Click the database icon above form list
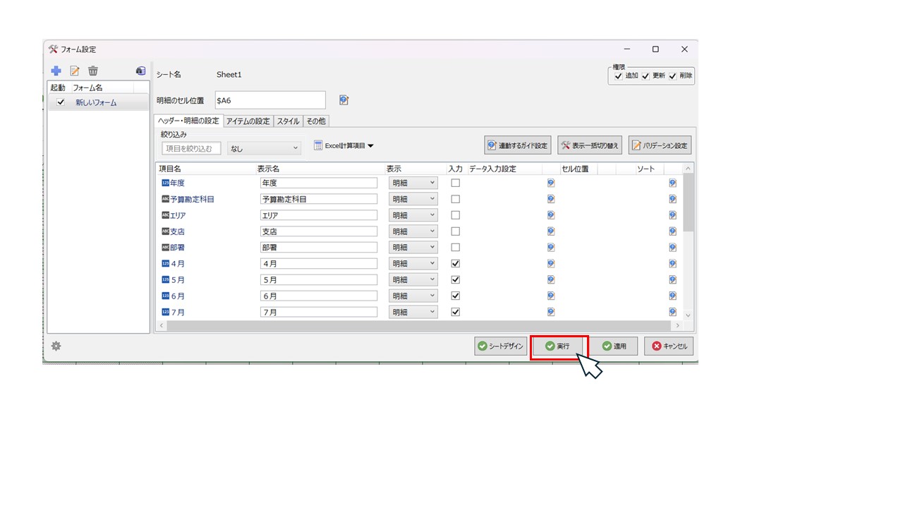This screenshot has width=903, height=508. click(x=140, y=71)
